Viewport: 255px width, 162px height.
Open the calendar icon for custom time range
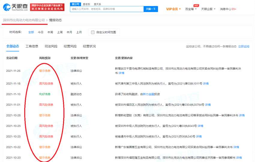[x=93, y=32]
